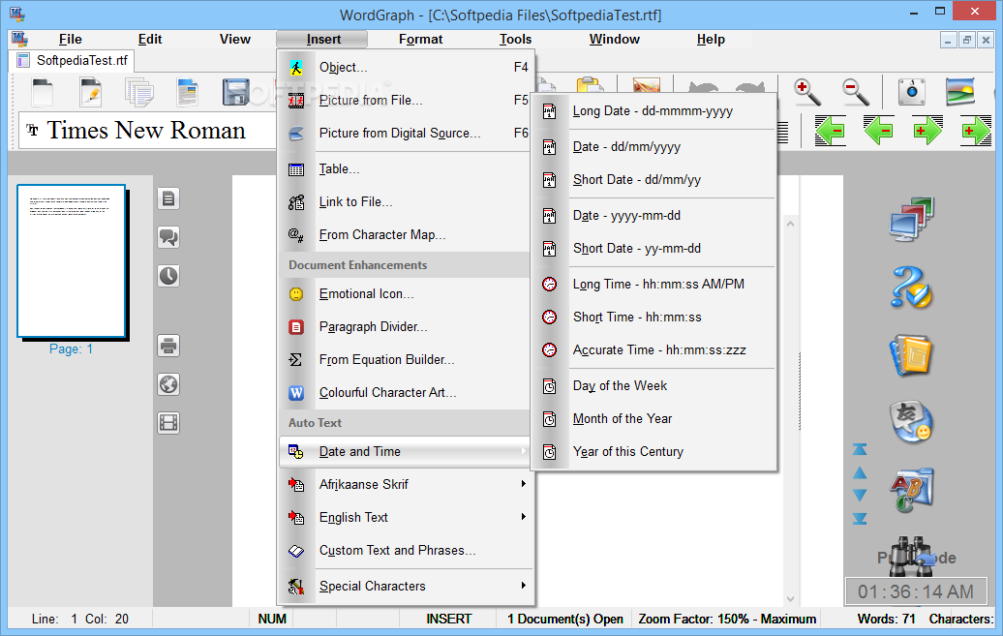Click the question mark help icon
This screenshot has height=636, width=1003.
pyautogui.click(x=912, y=288)
